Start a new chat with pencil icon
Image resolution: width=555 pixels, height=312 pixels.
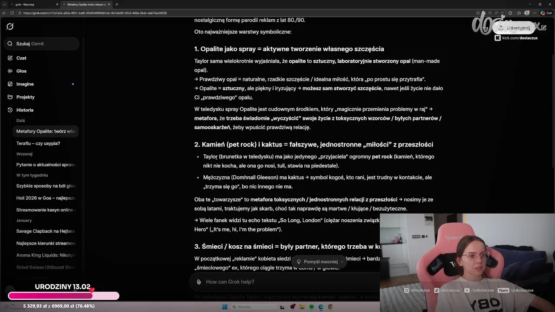(544, 28)
